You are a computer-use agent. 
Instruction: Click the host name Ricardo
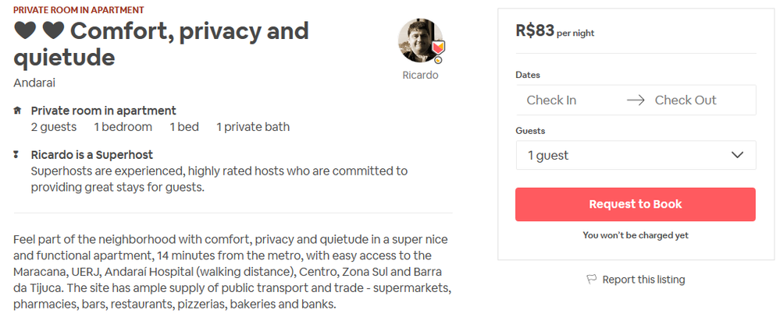420,76
